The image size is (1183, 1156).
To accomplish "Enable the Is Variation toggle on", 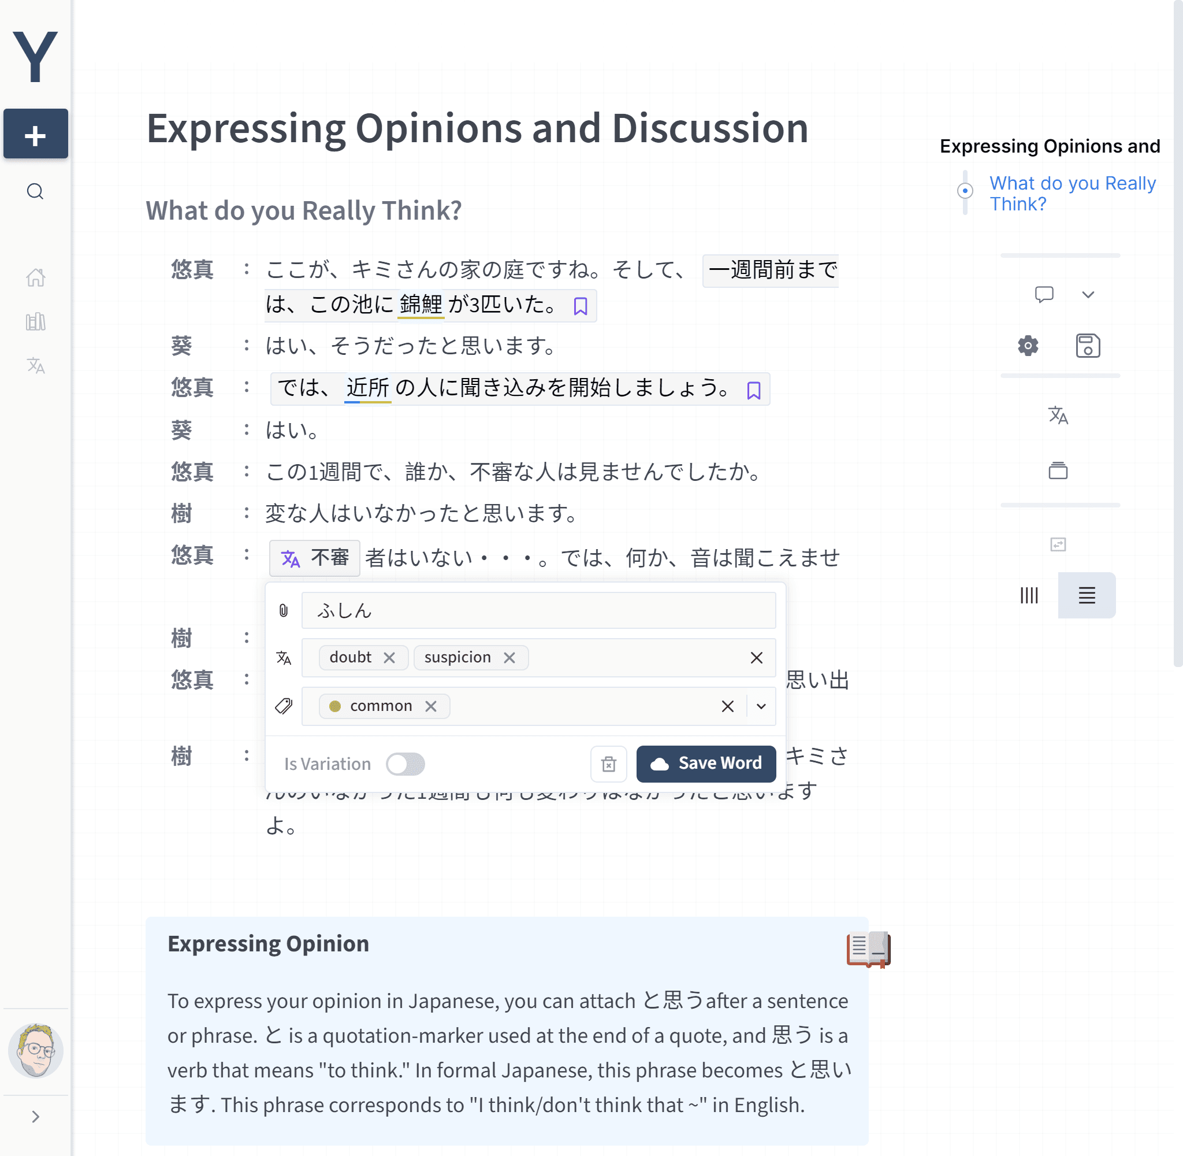I will [406, 764].
